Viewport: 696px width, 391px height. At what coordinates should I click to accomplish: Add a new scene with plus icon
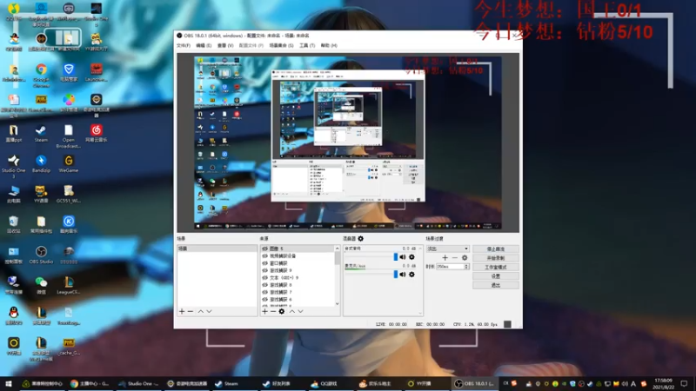[182, 312]
